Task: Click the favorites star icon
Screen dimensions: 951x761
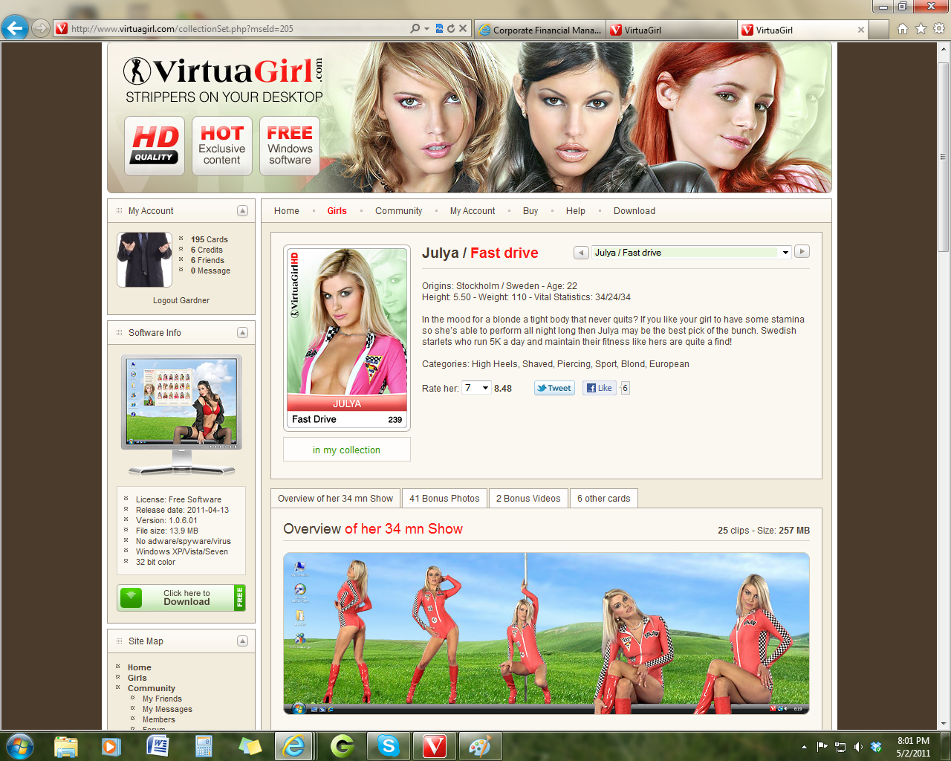Action: [x=921, y=29]
